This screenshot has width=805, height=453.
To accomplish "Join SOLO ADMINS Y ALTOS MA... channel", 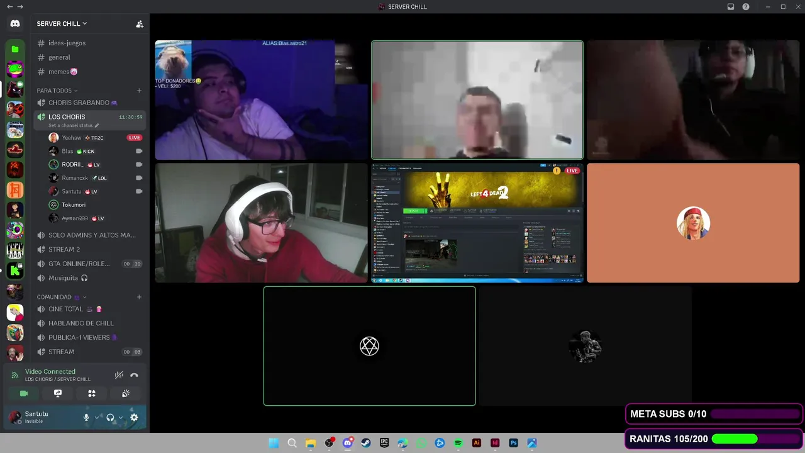I will tap(88, 235).
